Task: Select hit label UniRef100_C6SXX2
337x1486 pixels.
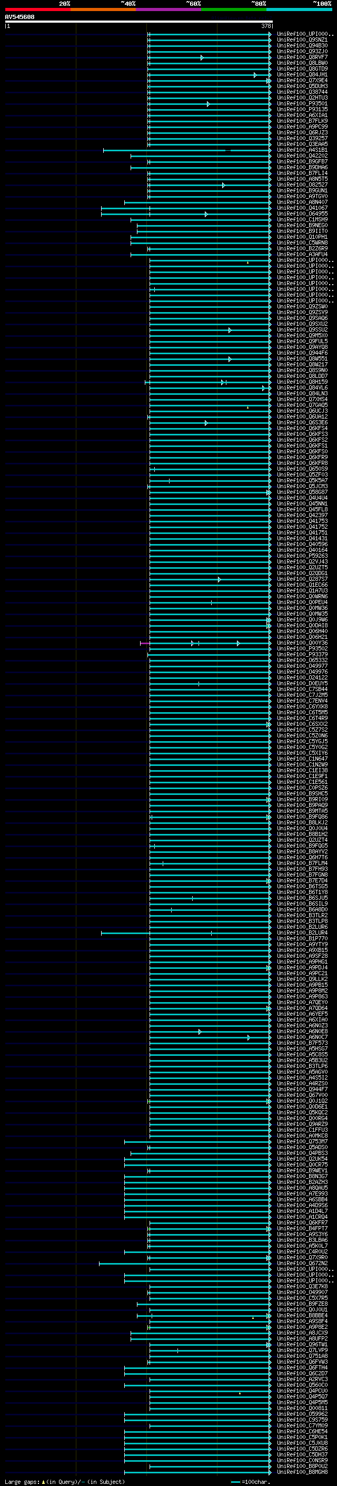Action: click(302, 724)
